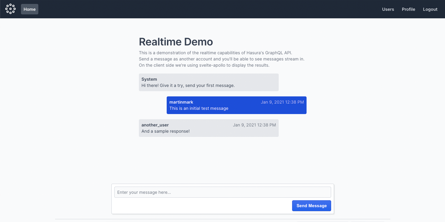This screenshot has width=445, height=222.
Task: Click the username martinmark
Action: point(181,102)
